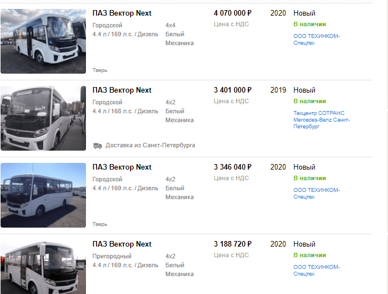
Task: Click the Тверь location under the 4x4 listing
Action: (x=100, y=70)
